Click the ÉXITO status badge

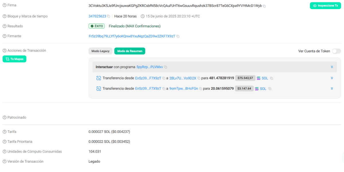coord(97,26)
